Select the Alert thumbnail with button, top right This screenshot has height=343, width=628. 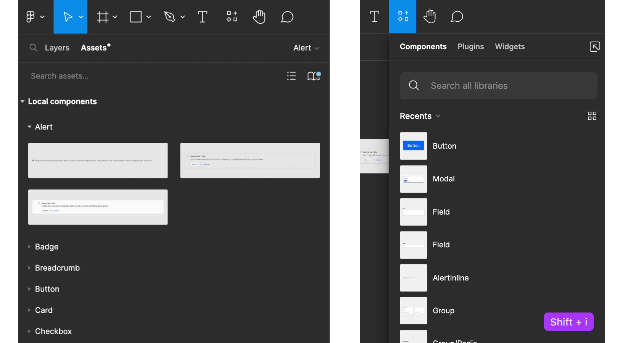250,160
